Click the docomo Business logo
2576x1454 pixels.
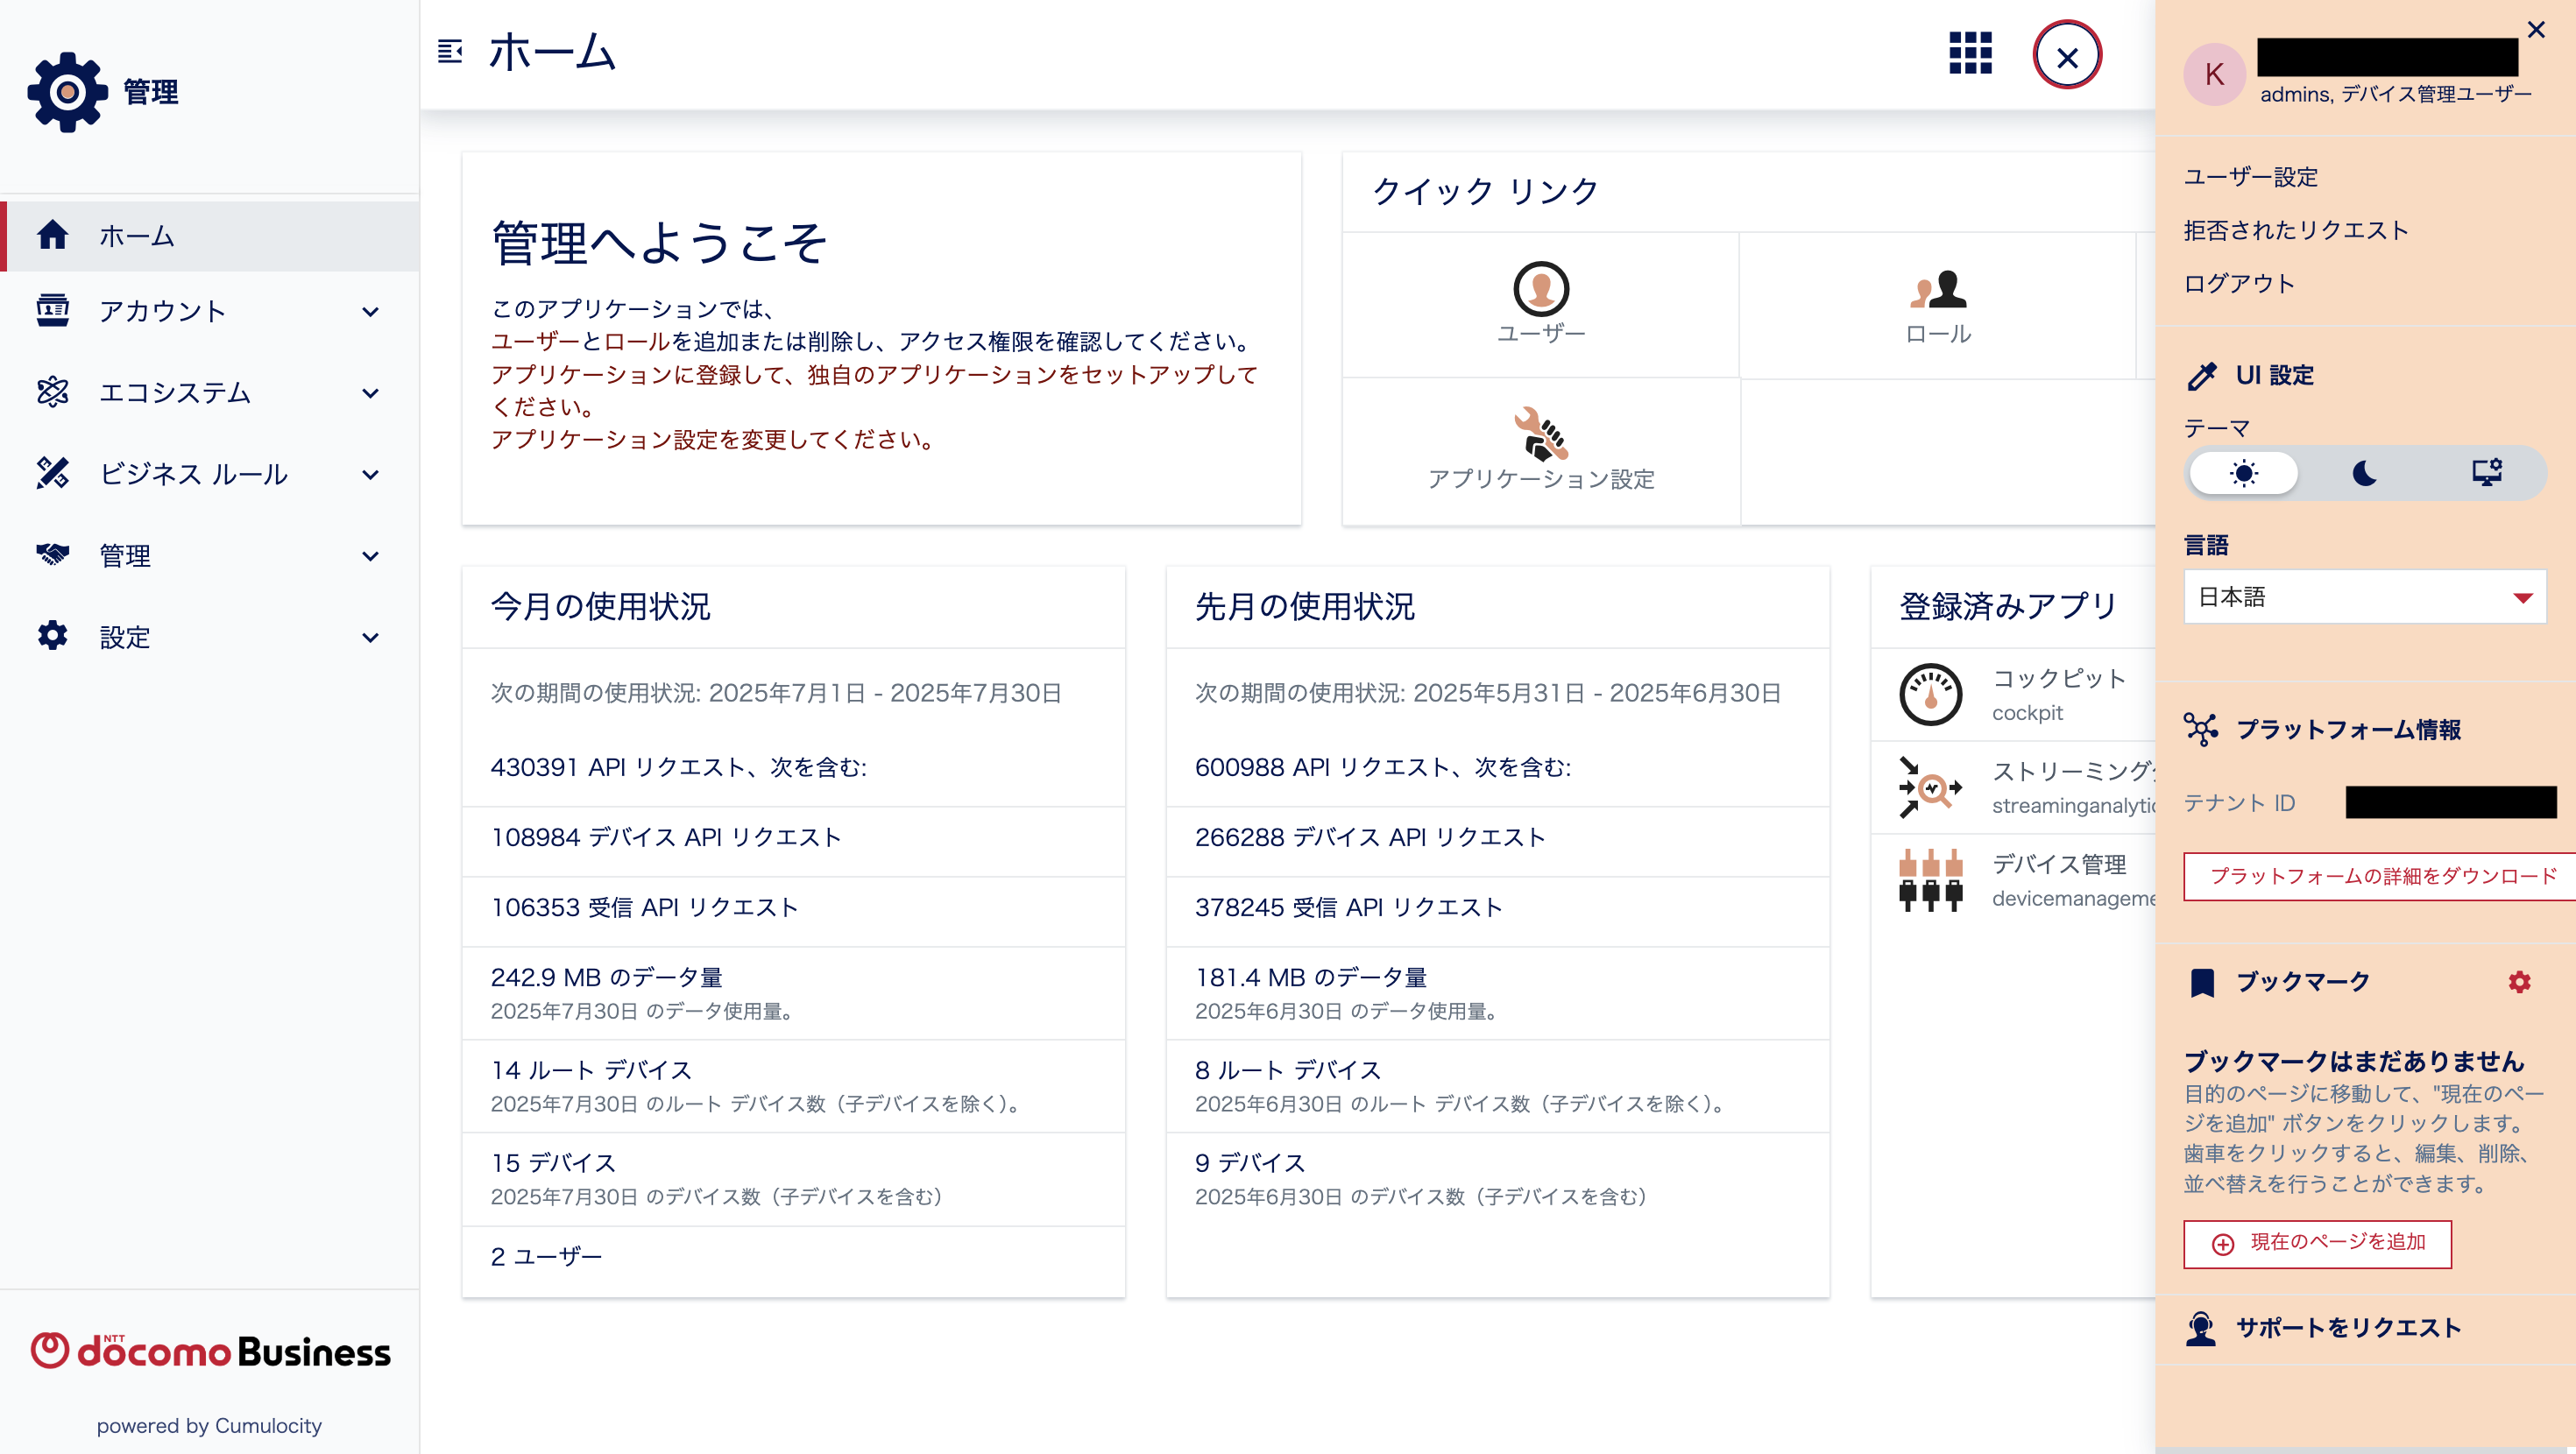210,1350
